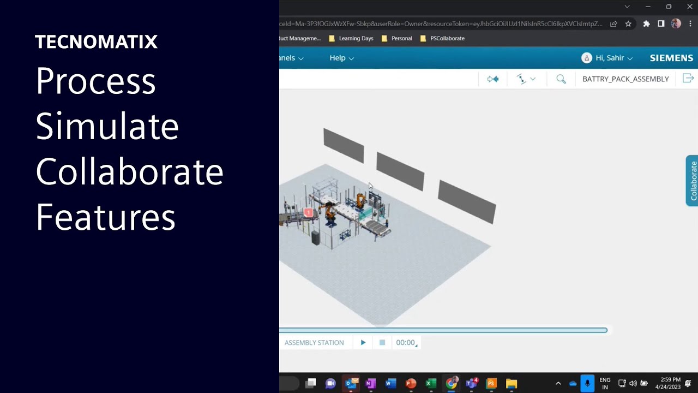Image resolution: width=698 pixels, height=393 pixels.
Task: Click the red note marker in the 3D scene
Action: tap(308, 212)
